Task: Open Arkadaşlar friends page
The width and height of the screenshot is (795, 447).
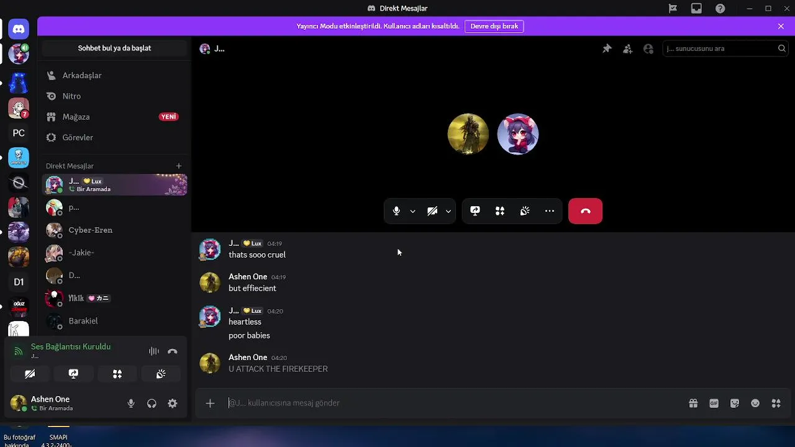Action: 114,75
